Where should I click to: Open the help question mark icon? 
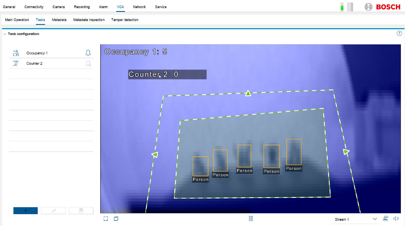[399, 33]
